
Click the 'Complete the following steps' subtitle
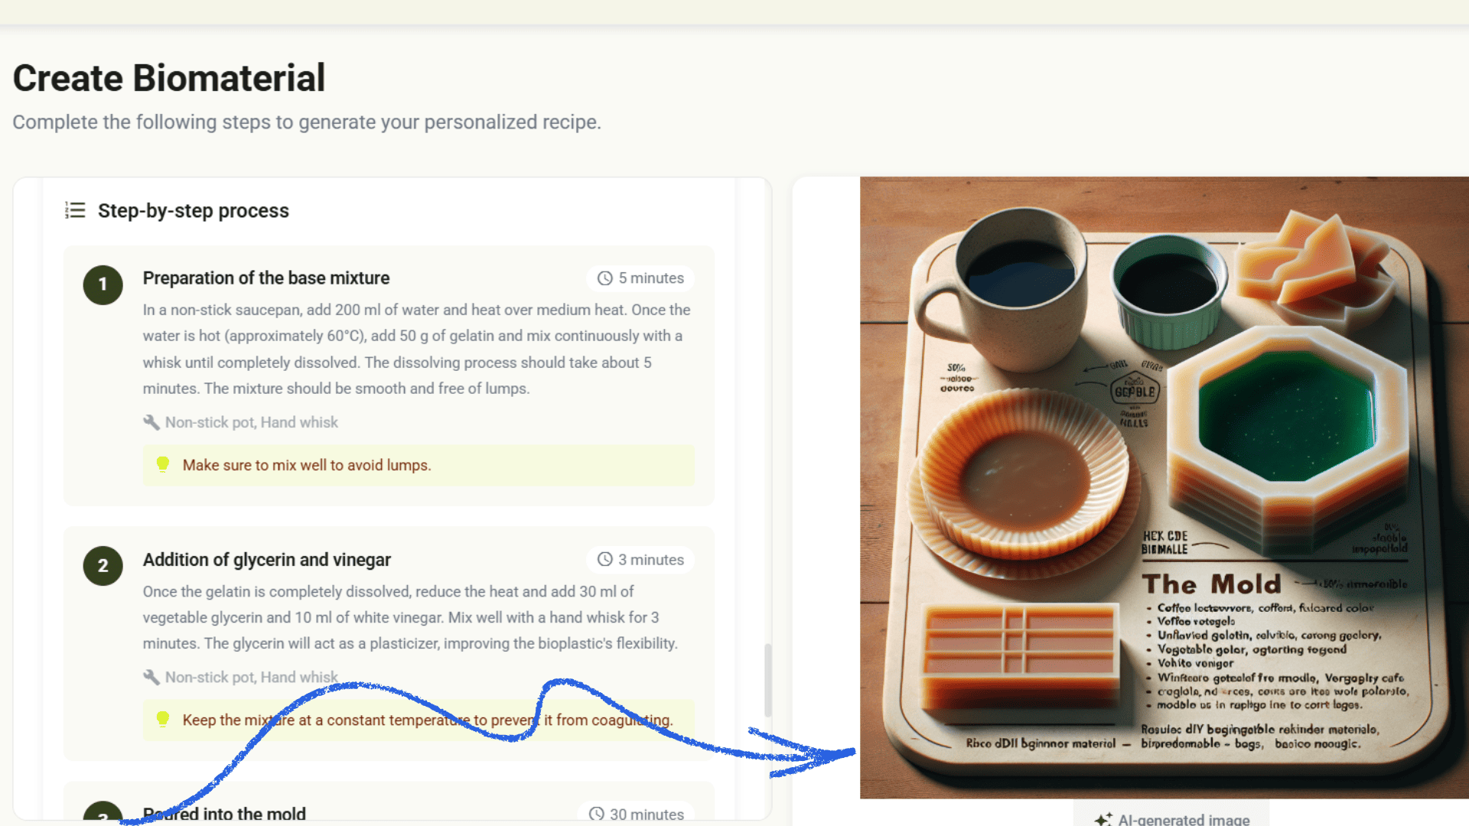[307, 122]
